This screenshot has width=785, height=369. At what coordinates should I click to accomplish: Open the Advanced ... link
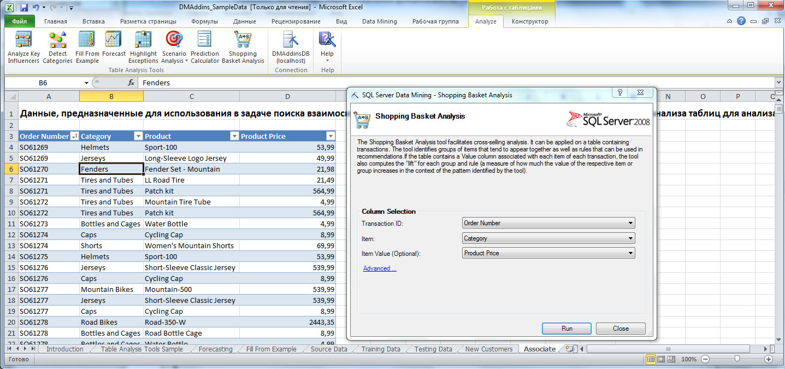click(x=380, y=268)
